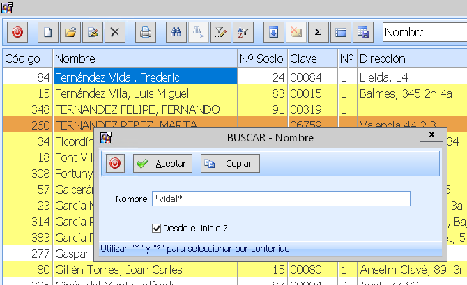
Task: Close the BUSCAR - Nombre dialog
Action: (x=431, y=134)
